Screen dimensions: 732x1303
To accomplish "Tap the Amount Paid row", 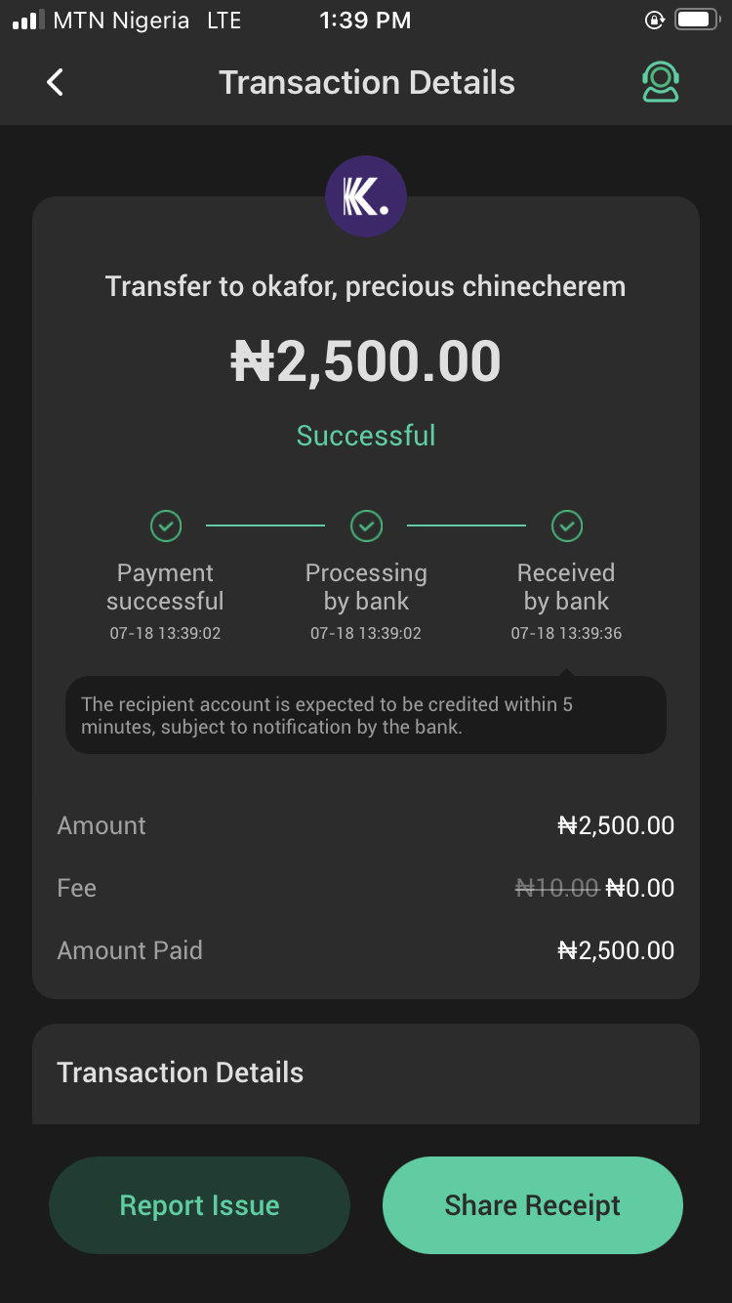I will 366,950.
